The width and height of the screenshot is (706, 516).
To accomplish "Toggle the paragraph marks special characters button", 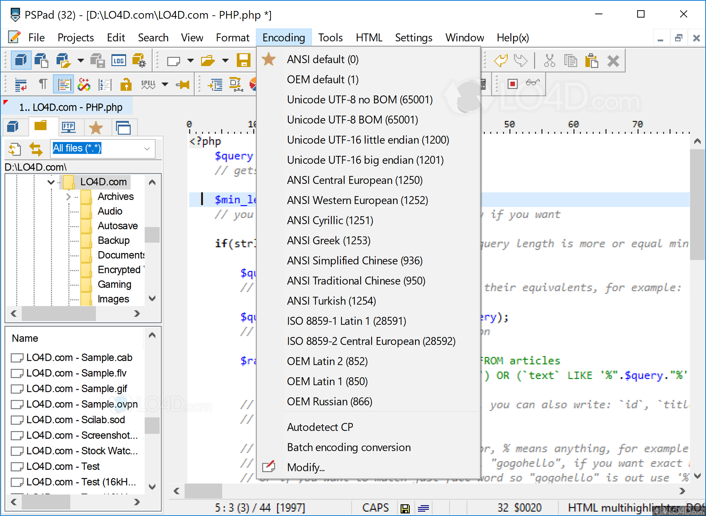I will coord(43,85).
